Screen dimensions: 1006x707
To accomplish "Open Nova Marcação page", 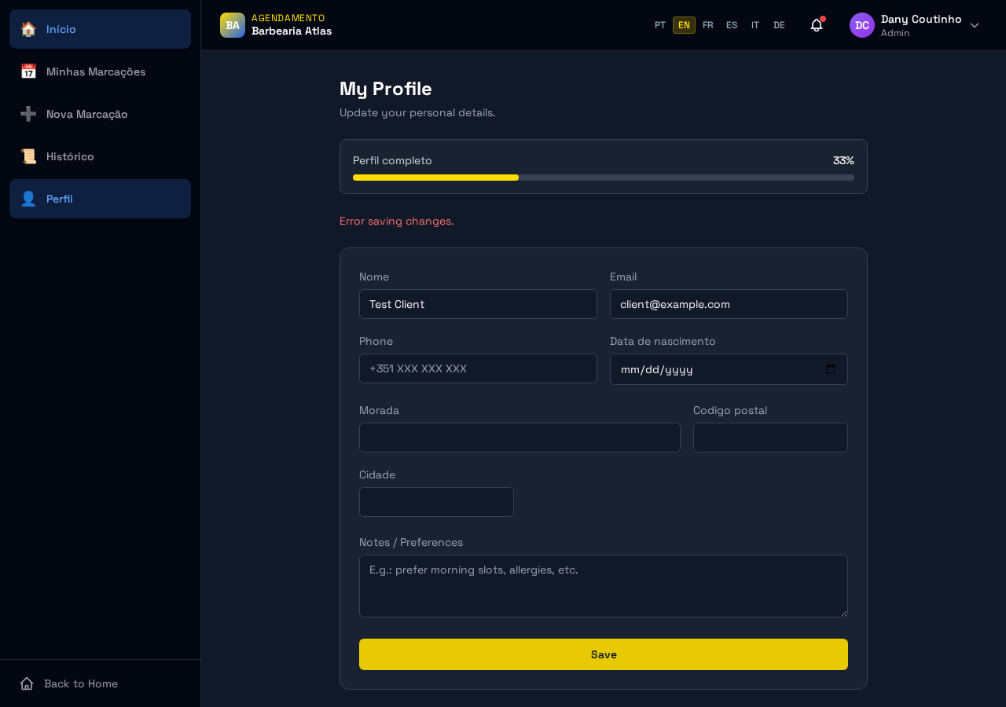I will point(100,114).
